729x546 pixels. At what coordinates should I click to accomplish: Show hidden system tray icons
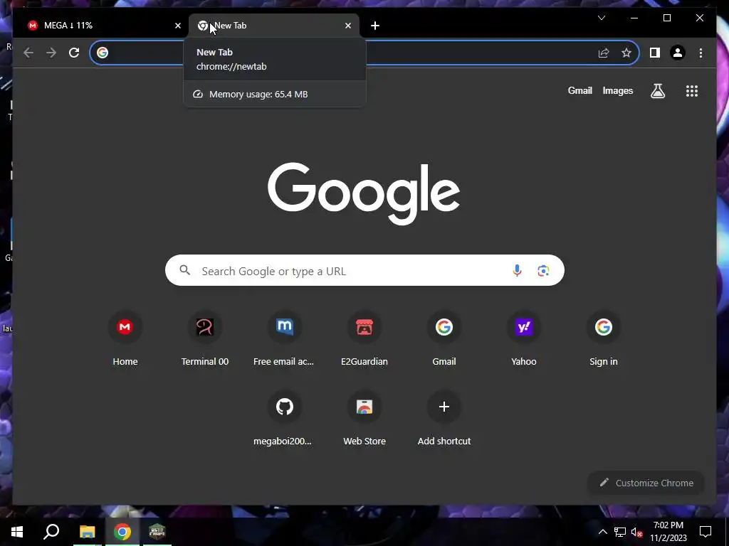click(602, 532)
